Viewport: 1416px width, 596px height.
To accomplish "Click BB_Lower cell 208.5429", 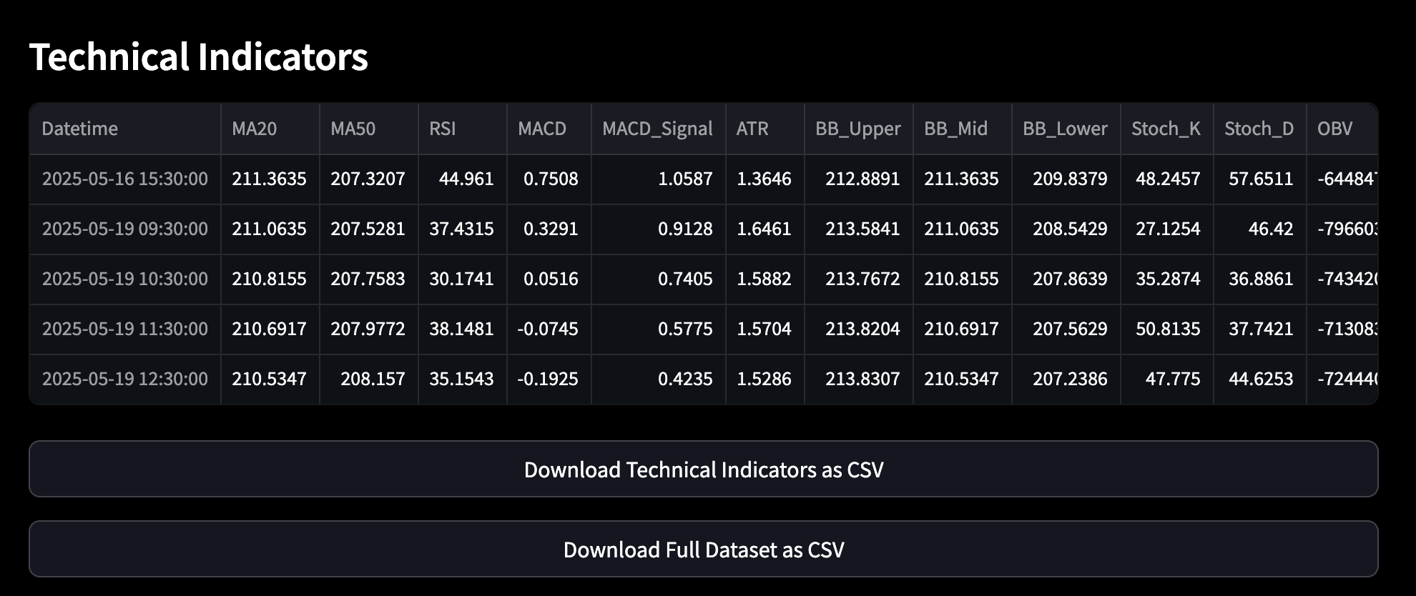I will (x=1066, y=229).
